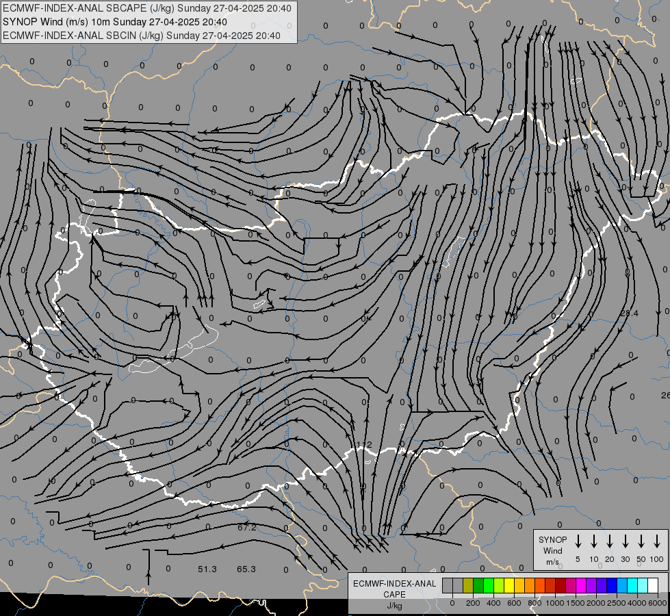Viewport: 670px width, 616px height.
Task: Click the J/kg unit label in CAPE legend
Action: point(394,606)
